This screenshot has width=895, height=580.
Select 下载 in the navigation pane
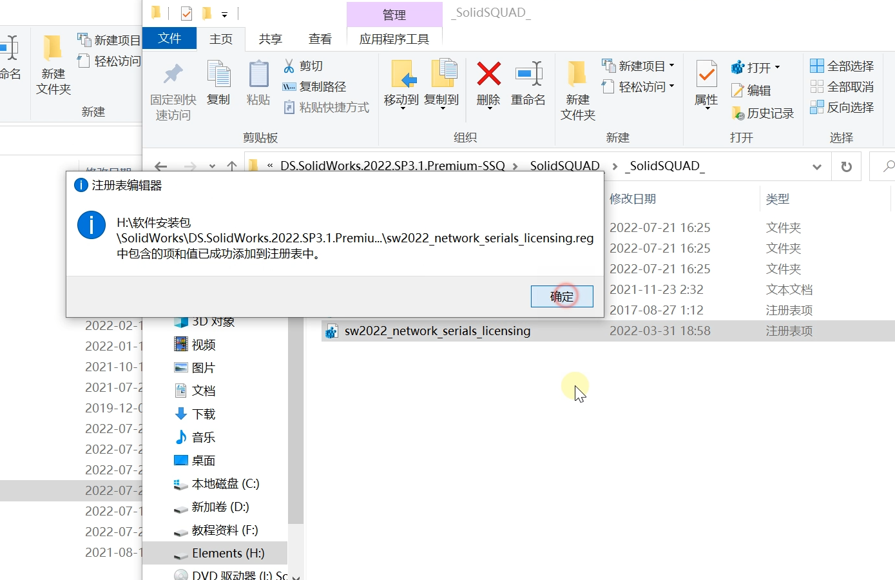pyautogui.click(x=204, y=414)
